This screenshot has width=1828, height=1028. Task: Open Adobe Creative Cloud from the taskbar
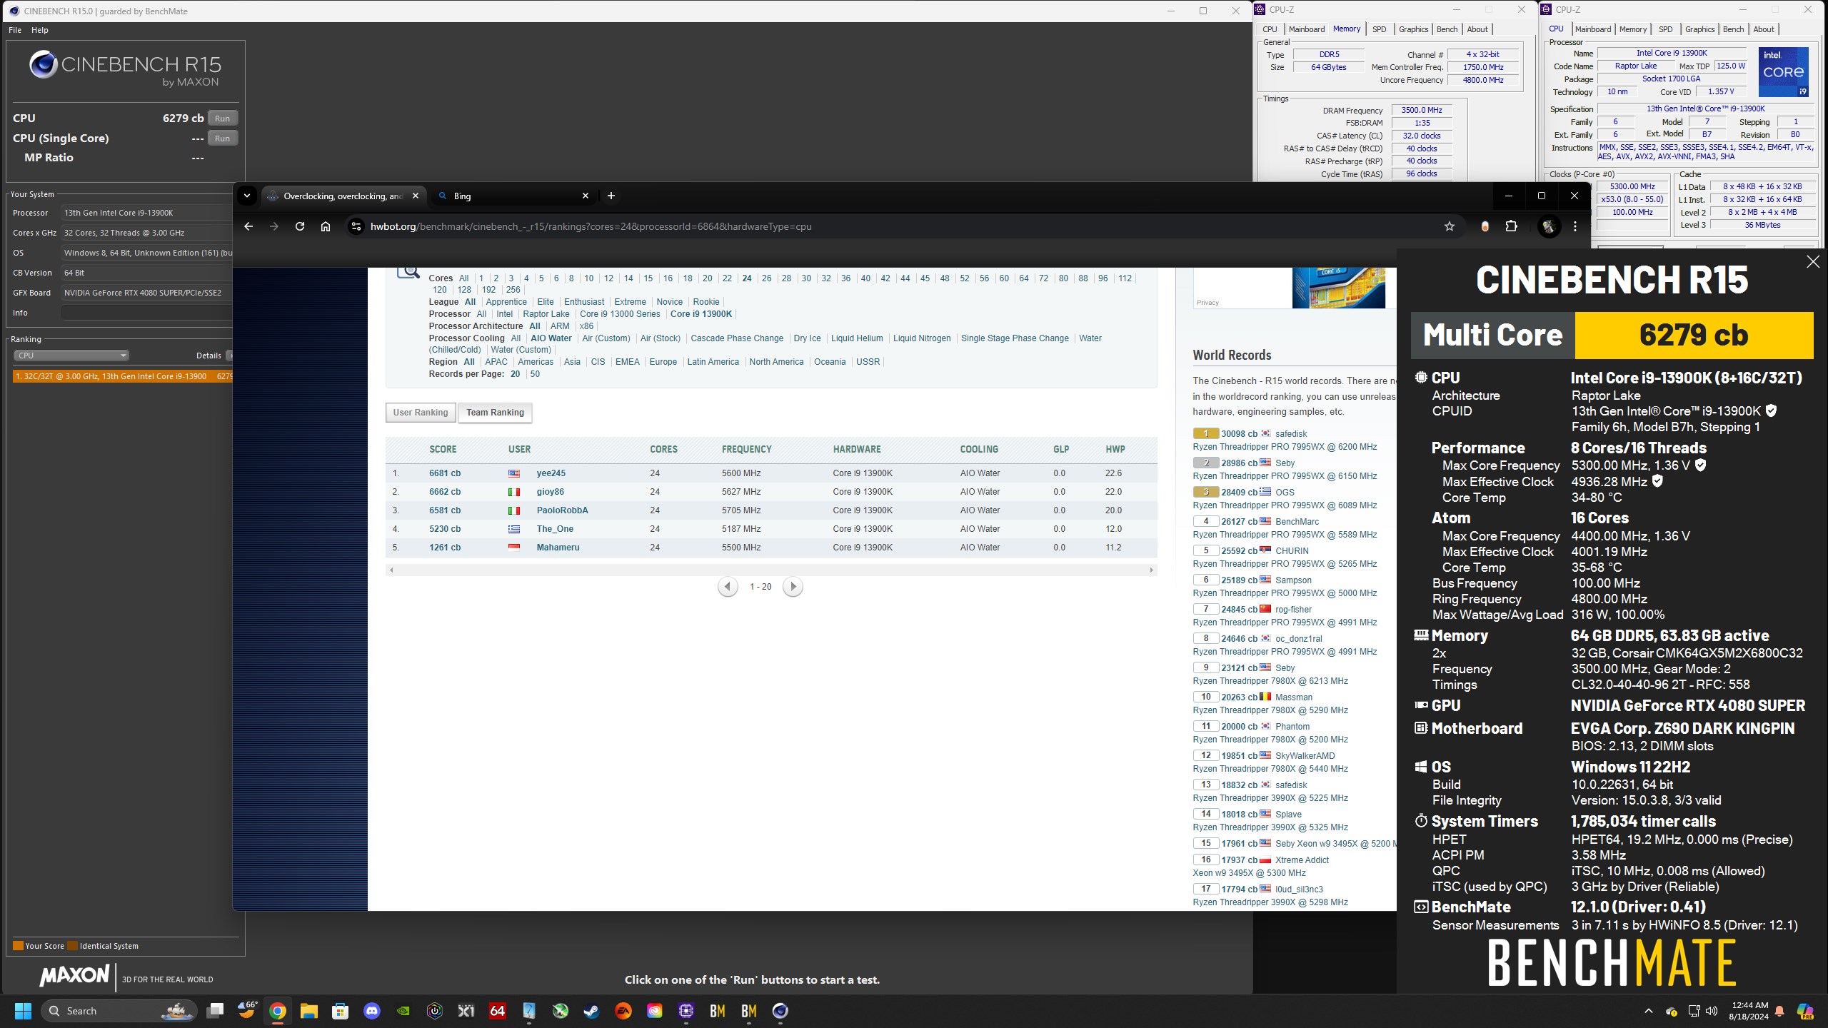coord(655,1011)
